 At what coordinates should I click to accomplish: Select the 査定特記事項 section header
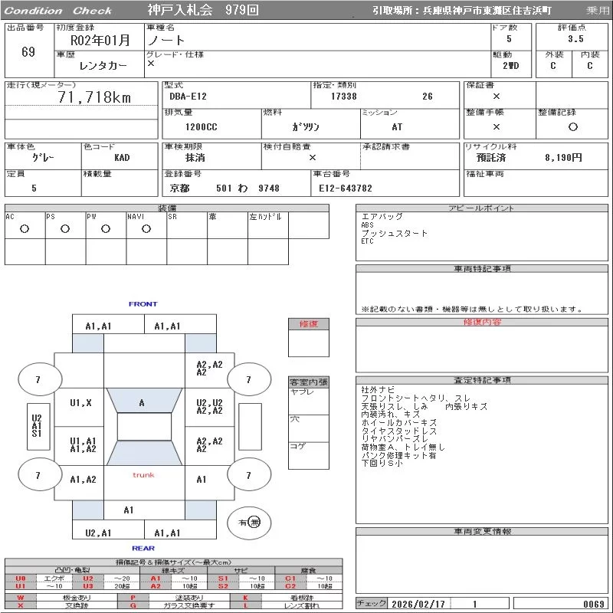click(x=482, y=380)
